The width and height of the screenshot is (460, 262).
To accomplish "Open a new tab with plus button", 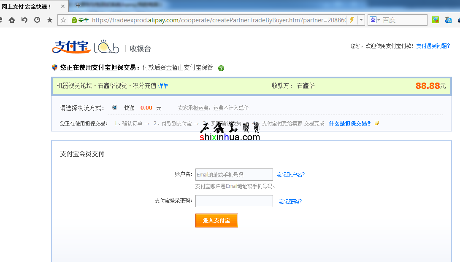I will pyautogui.click(x=78, y=6).
